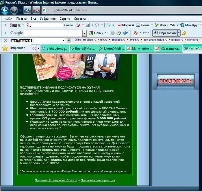Click the Яндекс logo on toolbar
The width and height of the screenshot is (202, 192).
pyautogui.click(x=15, y=25)
